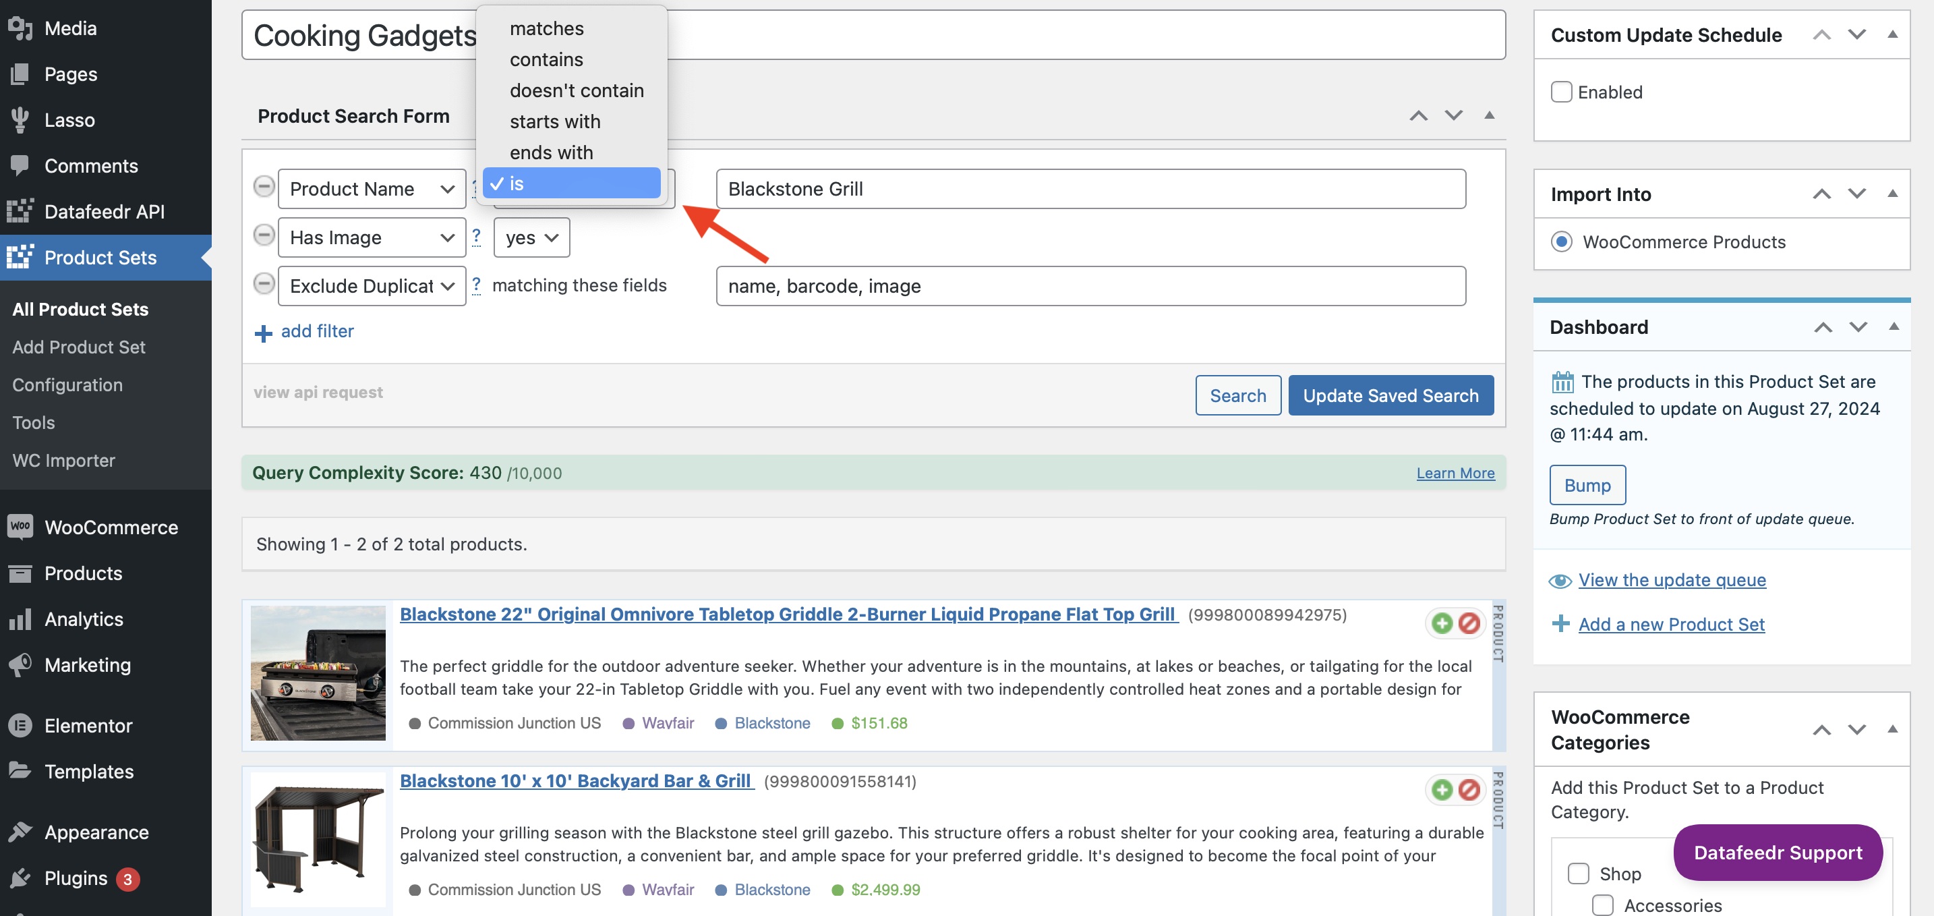Viewport: 1934px width, 916px height.
Task: Check the Accessories category checkbox
Action: 1603,905
